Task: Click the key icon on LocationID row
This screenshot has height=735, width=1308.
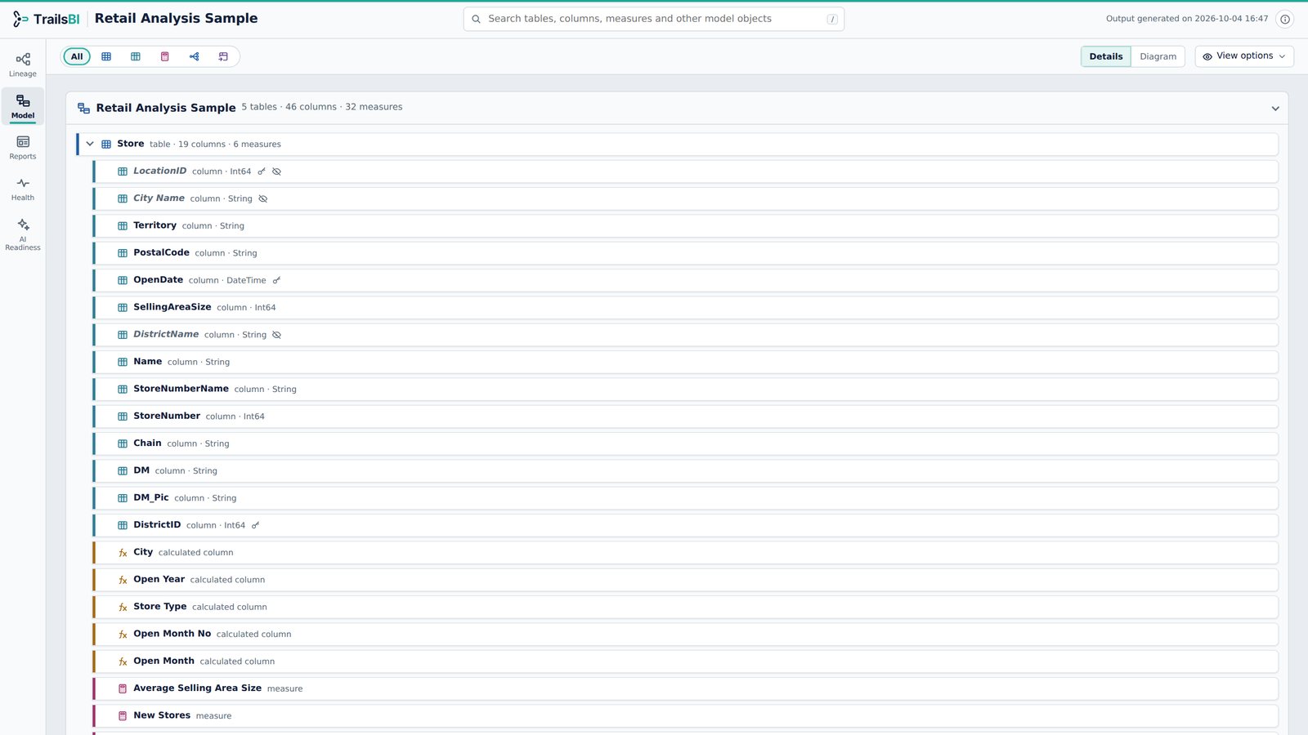Action: point(262,171)
